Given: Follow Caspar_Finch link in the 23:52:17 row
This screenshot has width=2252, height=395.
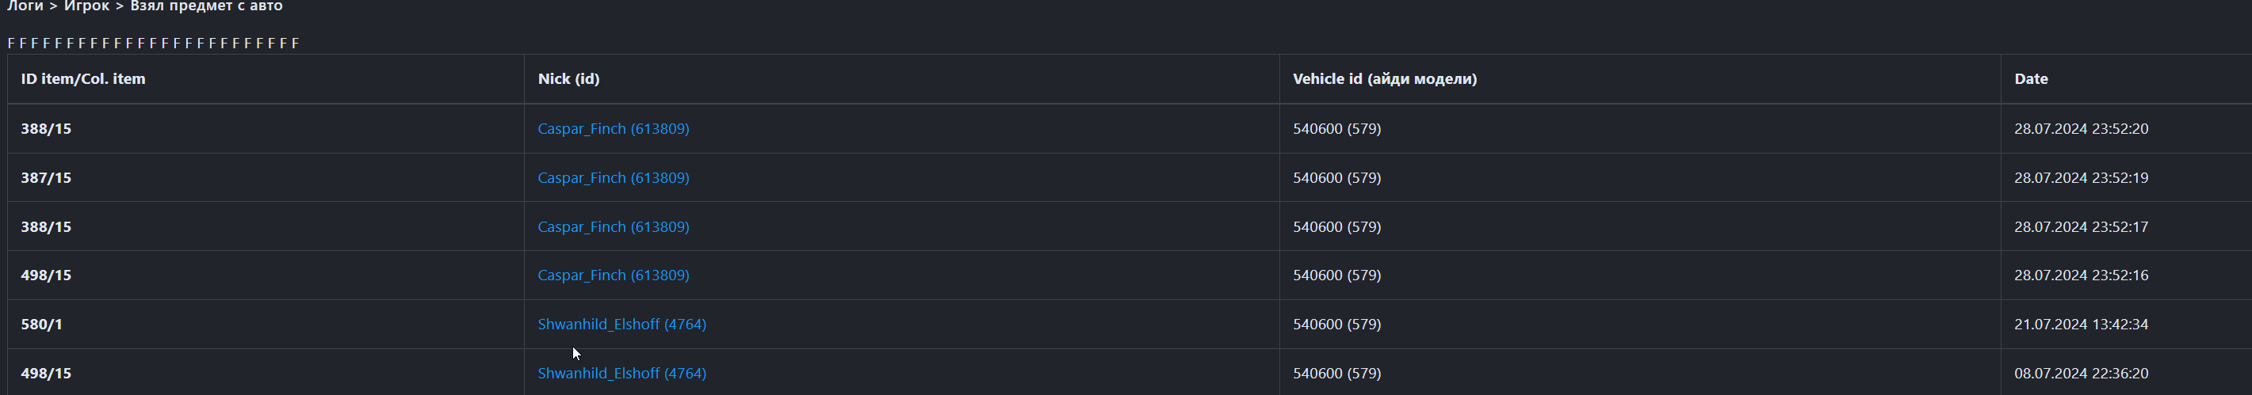Looking at the screenshot, I should click(613, 226).
